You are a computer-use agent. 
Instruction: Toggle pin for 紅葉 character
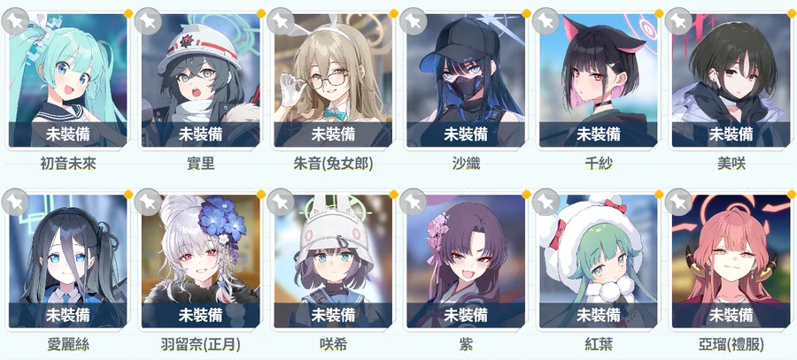tap(546, 202)
